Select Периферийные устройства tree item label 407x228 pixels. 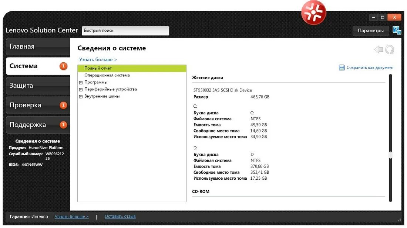coord(111,89)
